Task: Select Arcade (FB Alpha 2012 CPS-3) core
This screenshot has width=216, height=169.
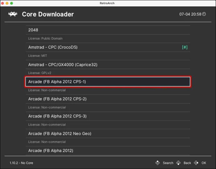Action: [x=108, y=116]
